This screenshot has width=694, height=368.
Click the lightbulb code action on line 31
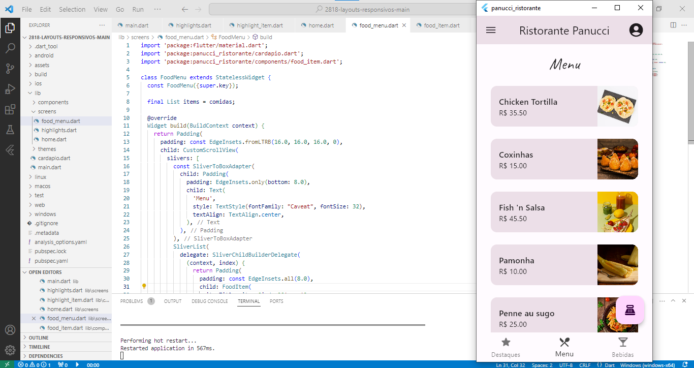click(144, 286)
